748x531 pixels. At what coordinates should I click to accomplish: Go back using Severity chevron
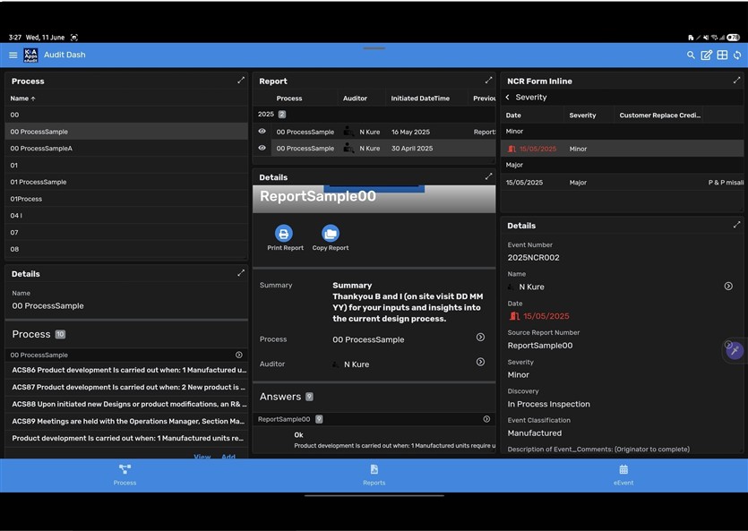coord(508,98)
